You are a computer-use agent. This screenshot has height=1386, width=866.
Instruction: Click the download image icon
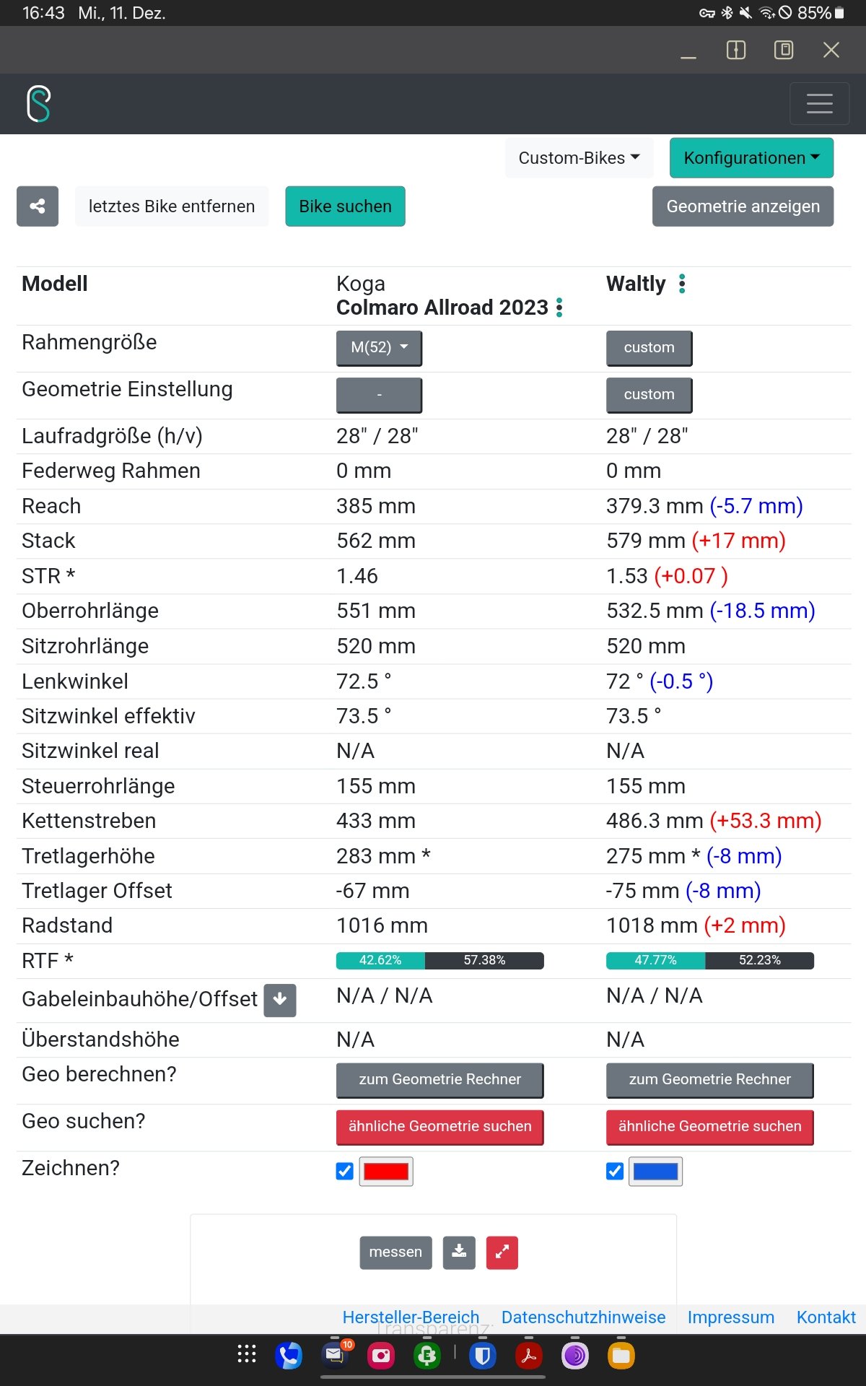(459, 1252)
